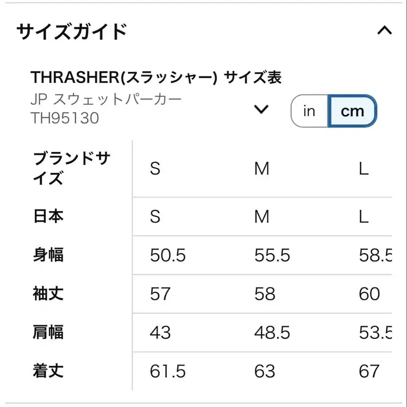Switch measurement units to inches
Viewport: 407px width, 407px height.
click(x=309, y=111)
